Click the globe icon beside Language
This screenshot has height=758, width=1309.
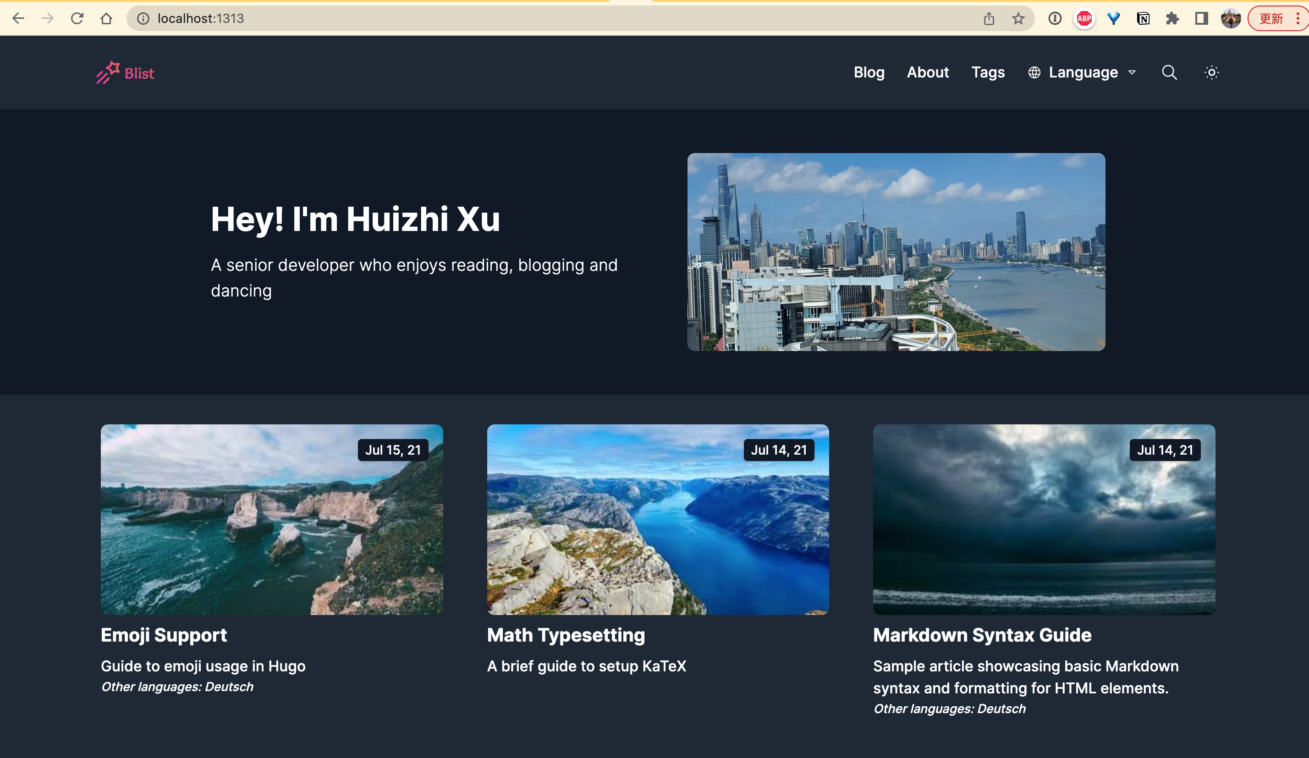pos(1034,73)
